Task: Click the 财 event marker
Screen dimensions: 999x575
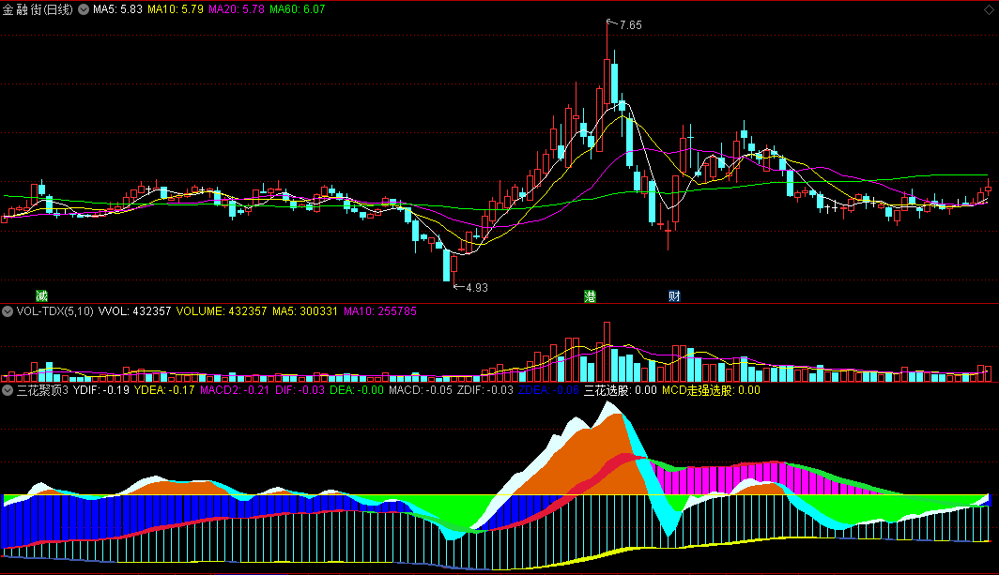Action: (674, 296)
